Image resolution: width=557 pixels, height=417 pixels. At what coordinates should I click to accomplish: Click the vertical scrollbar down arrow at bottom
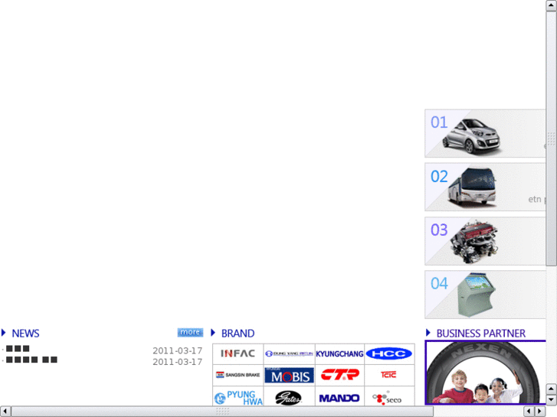point(552,400)
